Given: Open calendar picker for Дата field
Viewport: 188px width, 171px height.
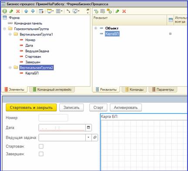Looking at the screenshot, I should pos(88,128).
